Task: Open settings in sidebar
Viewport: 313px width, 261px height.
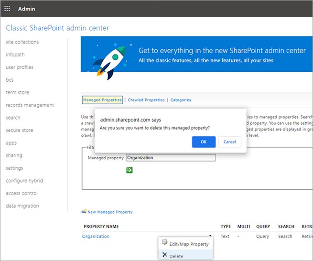Action: [14, 168]
